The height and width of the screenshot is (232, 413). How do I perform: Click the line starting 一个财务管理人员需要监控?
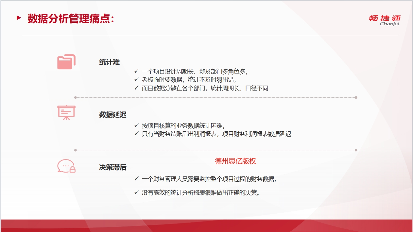click(x=209, y=179)
